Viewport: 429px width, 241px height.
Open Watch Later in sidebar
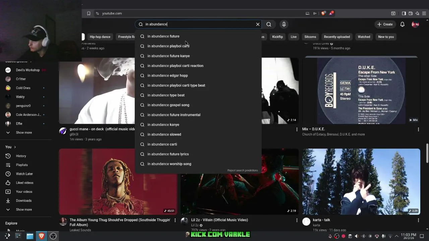click(26, 174)
